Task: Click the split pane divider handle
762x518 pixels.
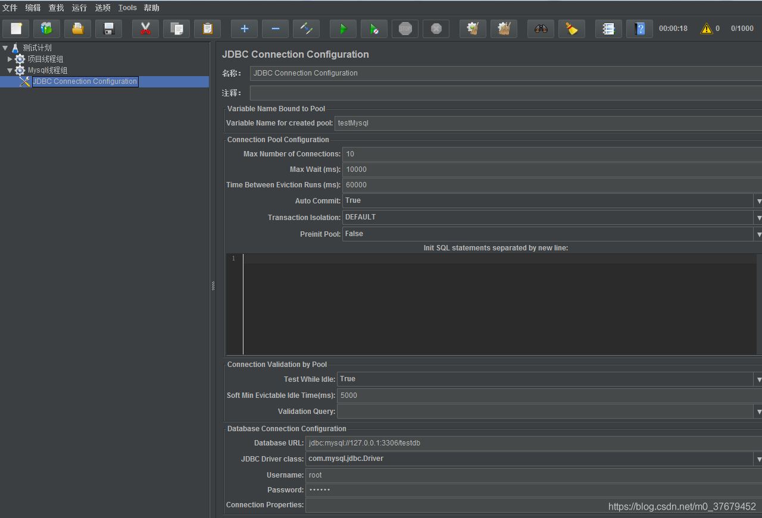Action: 213,286
